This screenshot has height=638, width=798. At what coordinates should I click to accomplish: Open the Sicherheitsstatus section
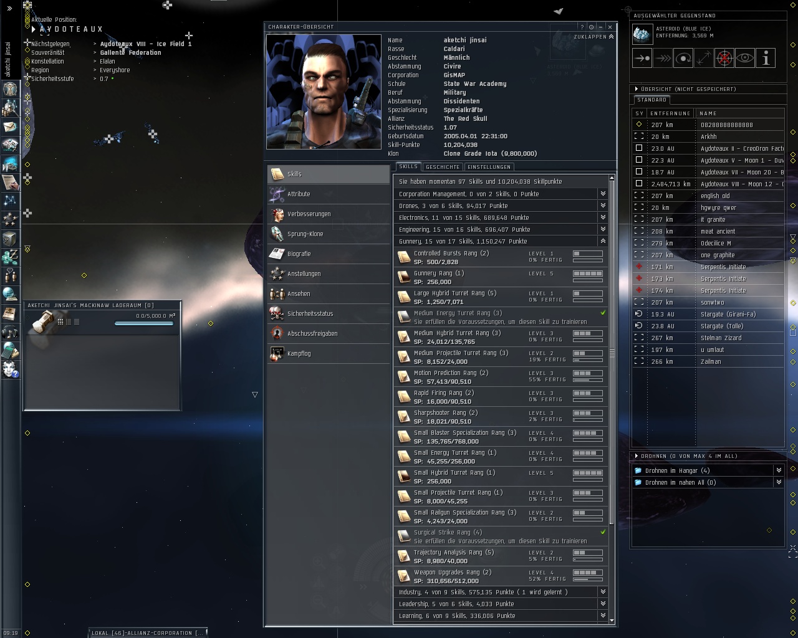329,313
